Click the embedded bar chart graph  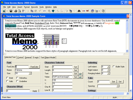pos(54,41)
